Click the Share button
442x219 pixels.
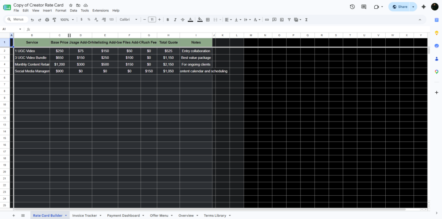pos(399,7)
